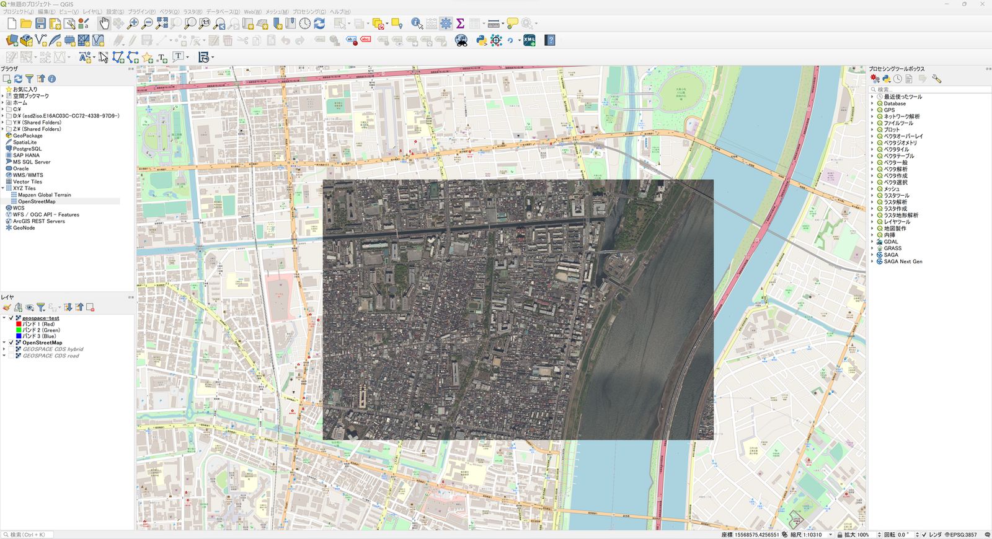Select Mapzen Global Terrain in browser

45,195
